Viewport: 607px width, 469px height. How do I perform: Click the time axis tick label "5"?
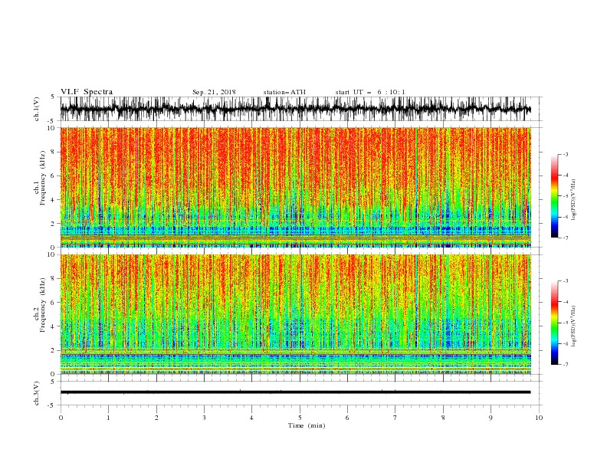tap(300, 418)
